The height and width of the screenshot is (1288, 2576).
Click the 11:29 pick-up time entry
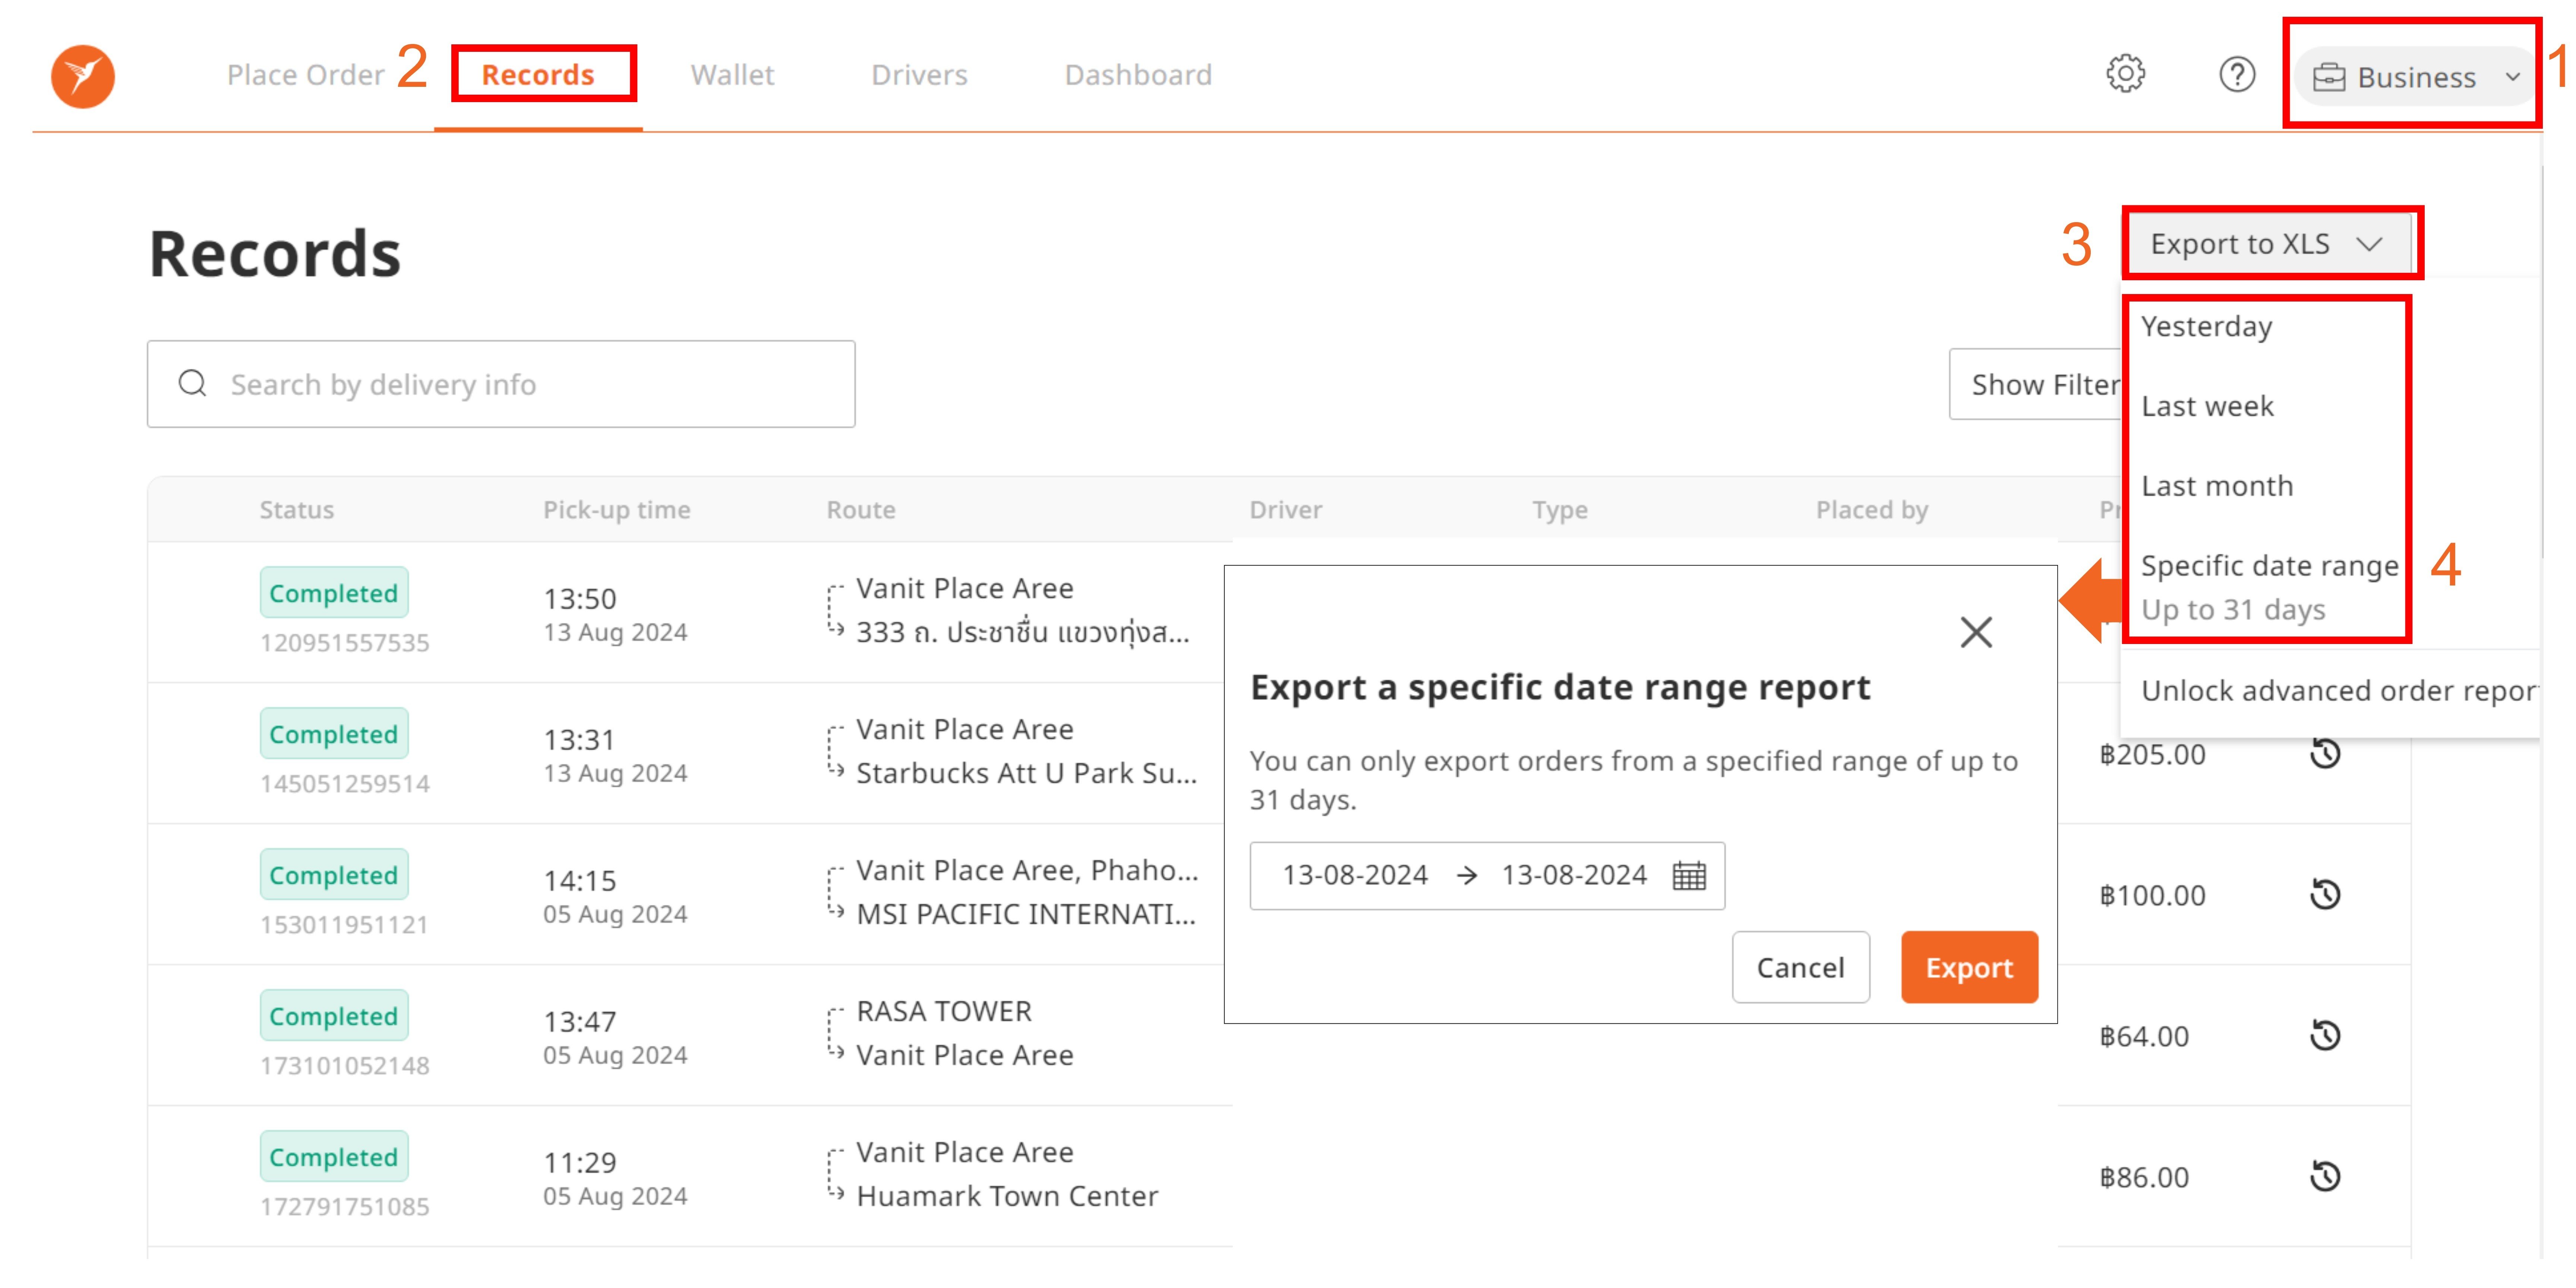point(579,1163)
